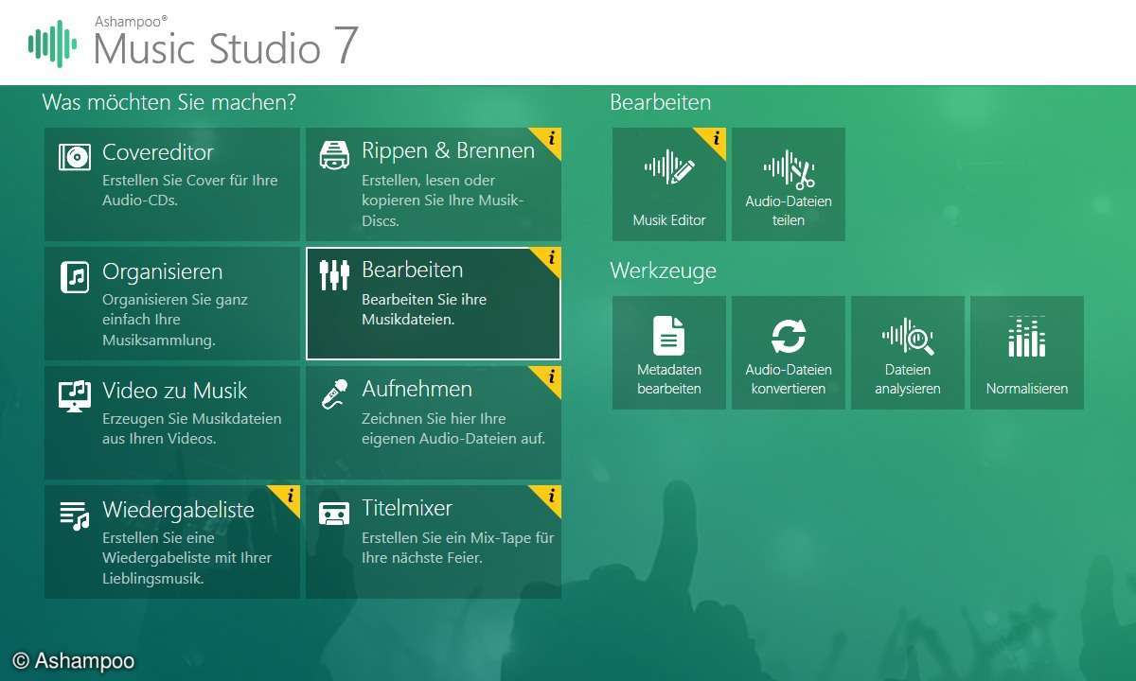
Task: Open Audio-Dateien teilen scissors icon
Action: [x=789, y=169]
